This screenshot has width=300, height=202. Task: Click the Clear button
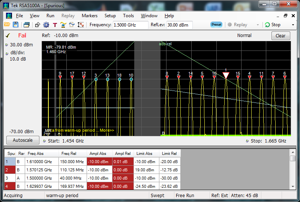click(280, 36)
